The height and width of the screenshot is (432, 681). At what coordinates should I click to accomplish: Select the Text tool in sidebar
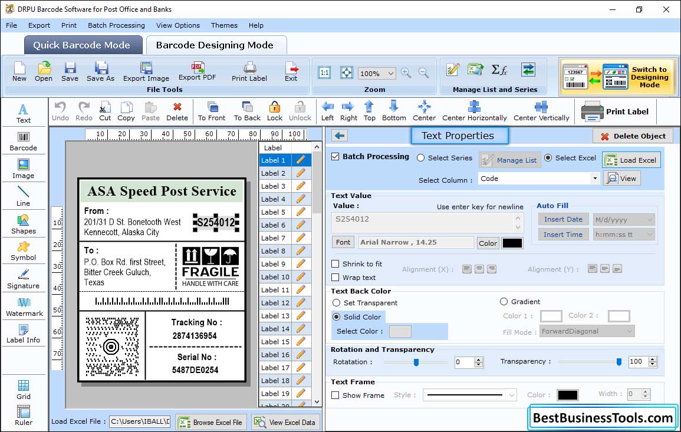(24, 113)
